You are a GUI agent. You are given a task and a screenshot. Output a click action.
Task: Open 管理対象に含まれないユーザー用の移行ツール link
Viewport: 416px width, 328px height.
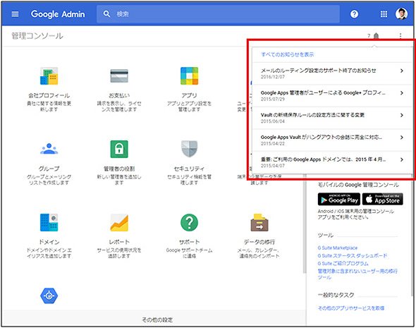357,274
